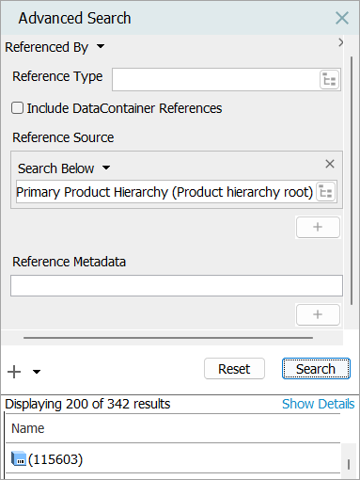This screenshot has width=360, height=480.
Task: Click the Name column header
Action: (28, 428)
